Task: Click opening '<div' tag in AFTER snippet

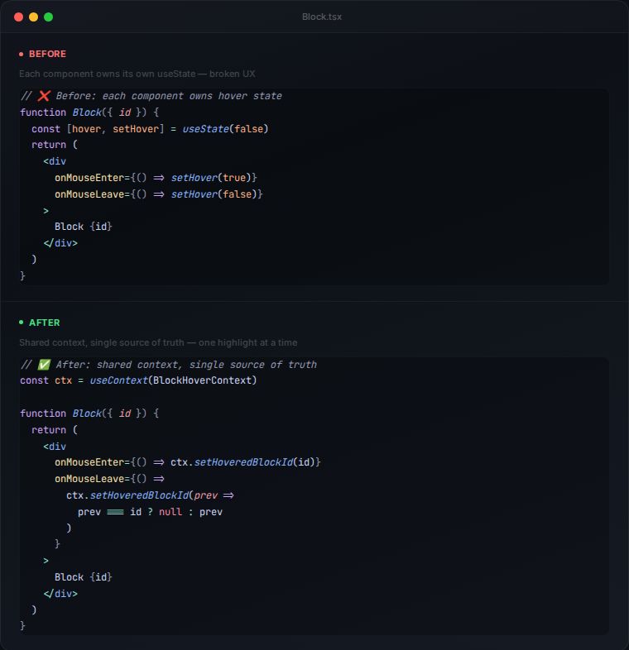Action: tap(55, 447)
